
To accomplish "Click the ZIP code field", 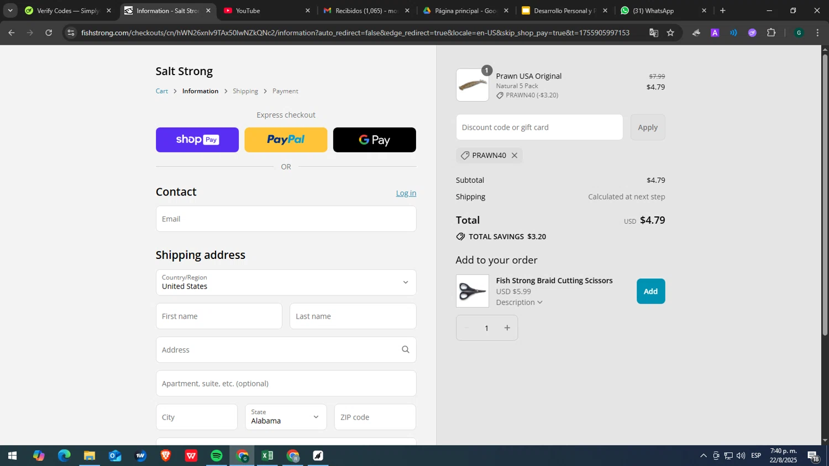I will click(375, 417).
